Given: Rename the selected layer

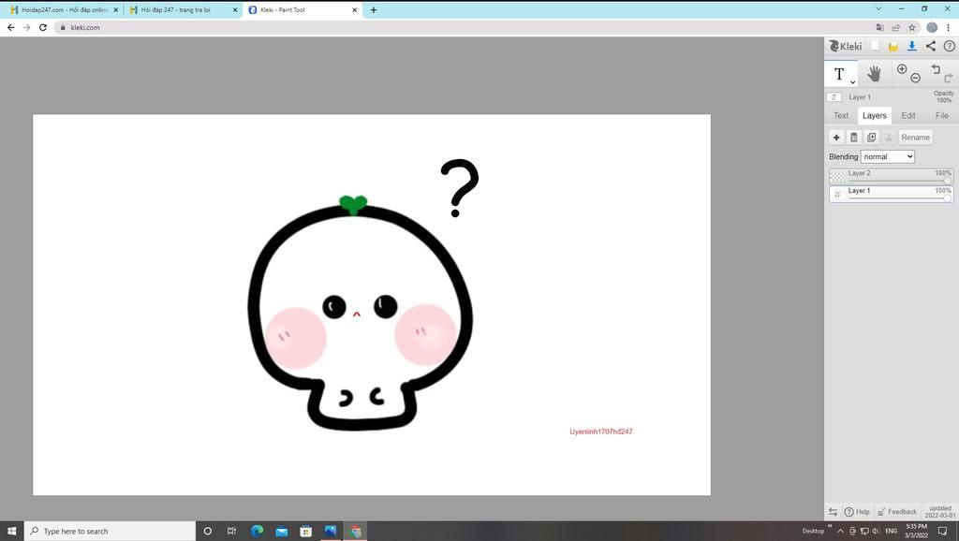Looking at the screenshot, I should click(916, 138).
